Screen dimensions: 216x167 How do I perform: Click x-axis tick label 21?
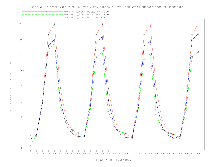(x=72, y=153)
